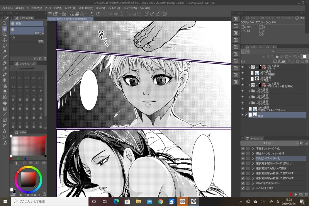
Task: Select the Gradient tool
Action: pyautogui.click(x=5, y=109)
